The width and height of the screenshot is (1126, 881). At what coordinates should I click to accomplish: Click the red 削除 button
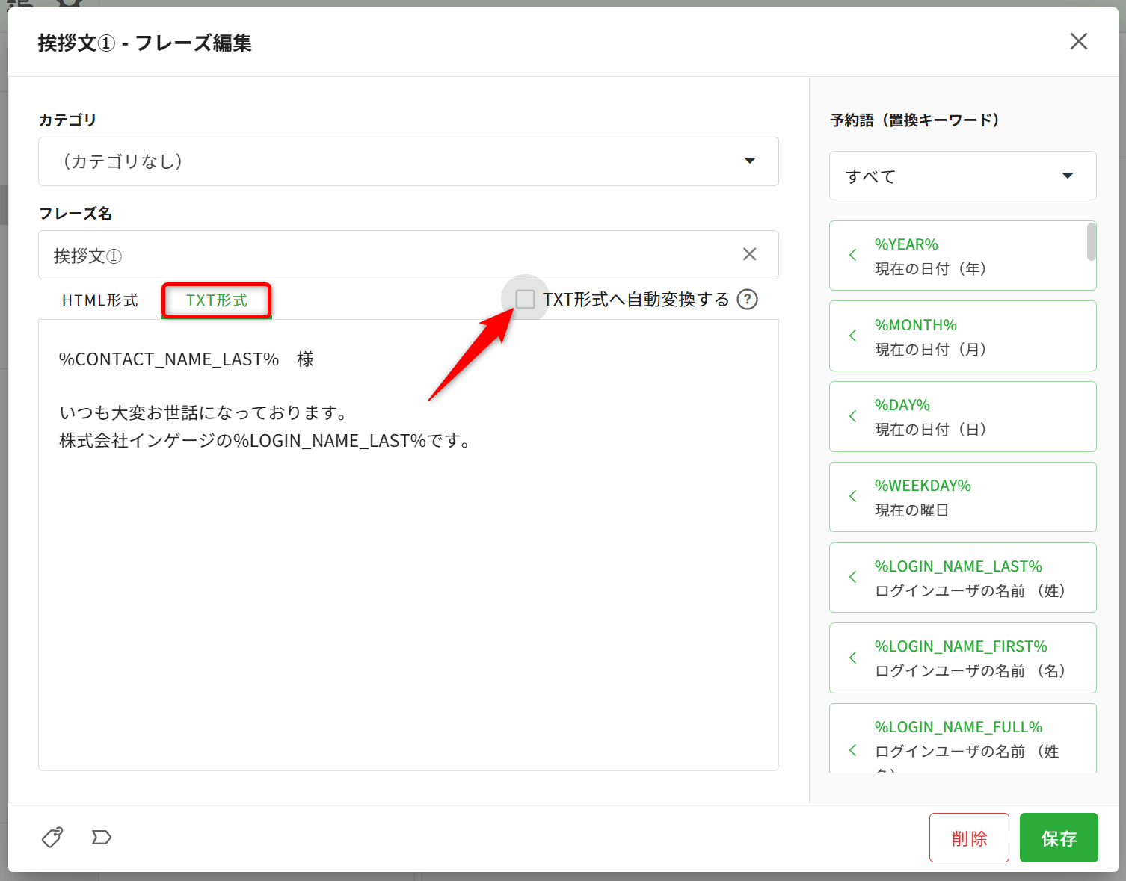pos(969,838)
